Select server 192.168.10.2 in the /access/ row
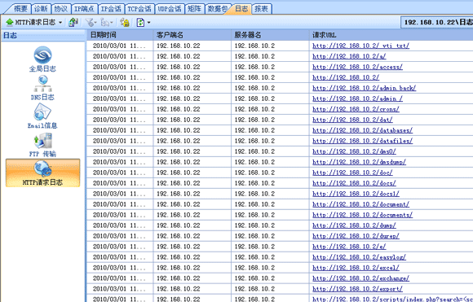The image size is (473, 302). tap(254, 67)
